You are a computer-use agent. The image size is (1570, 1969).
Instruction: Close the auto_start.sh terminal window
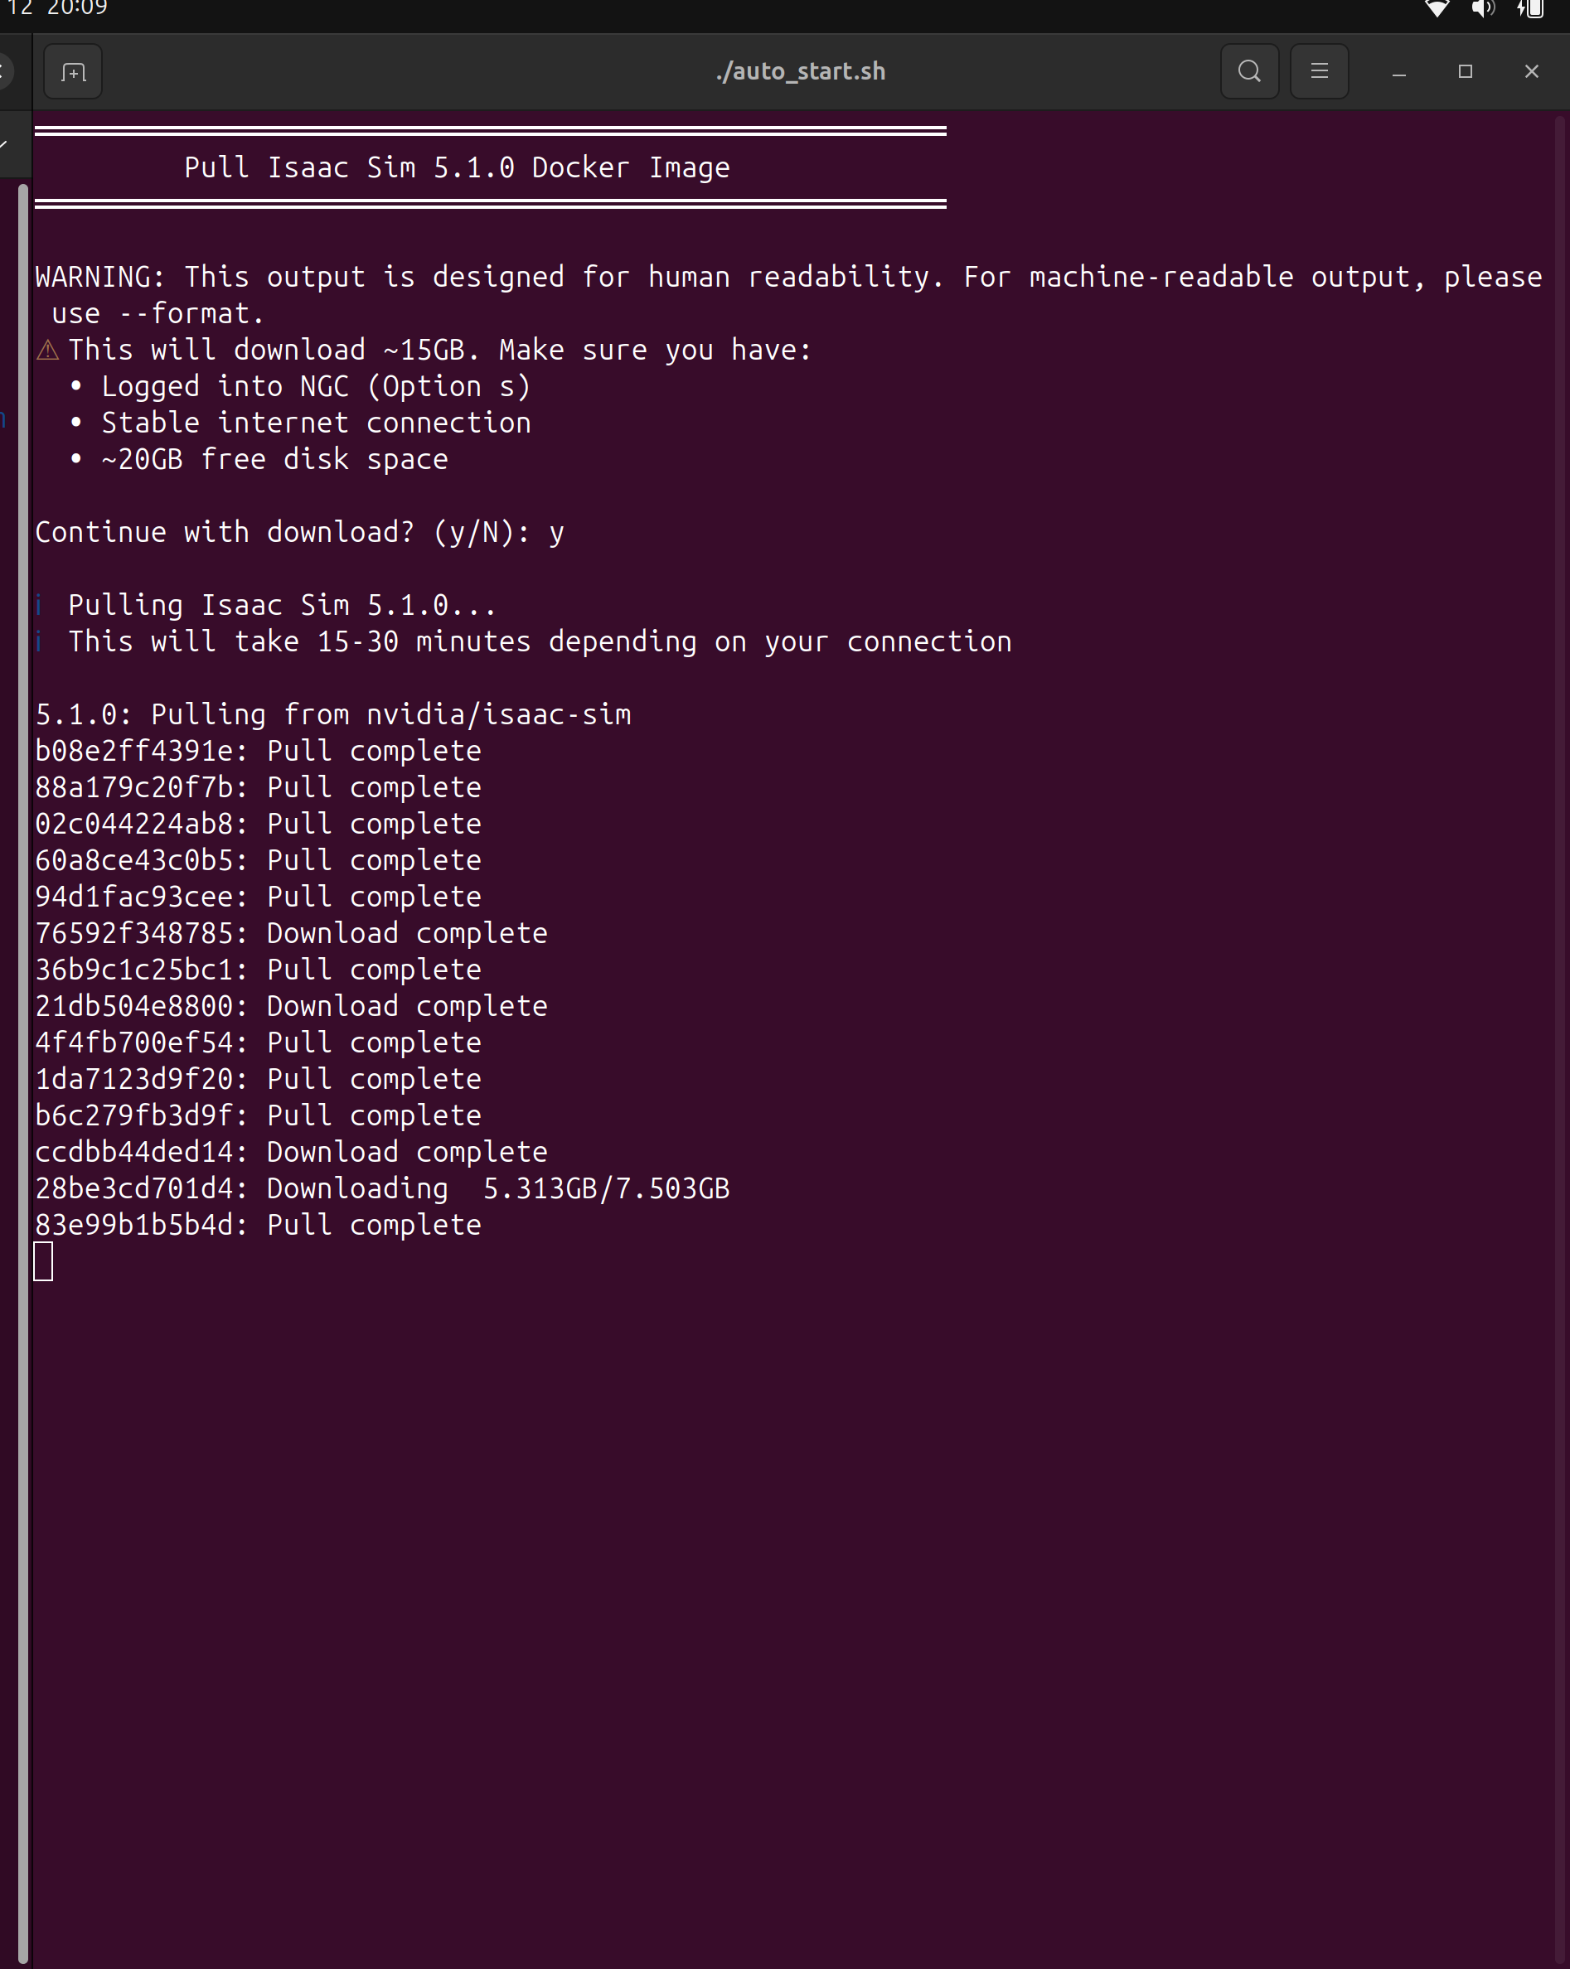1532,71
